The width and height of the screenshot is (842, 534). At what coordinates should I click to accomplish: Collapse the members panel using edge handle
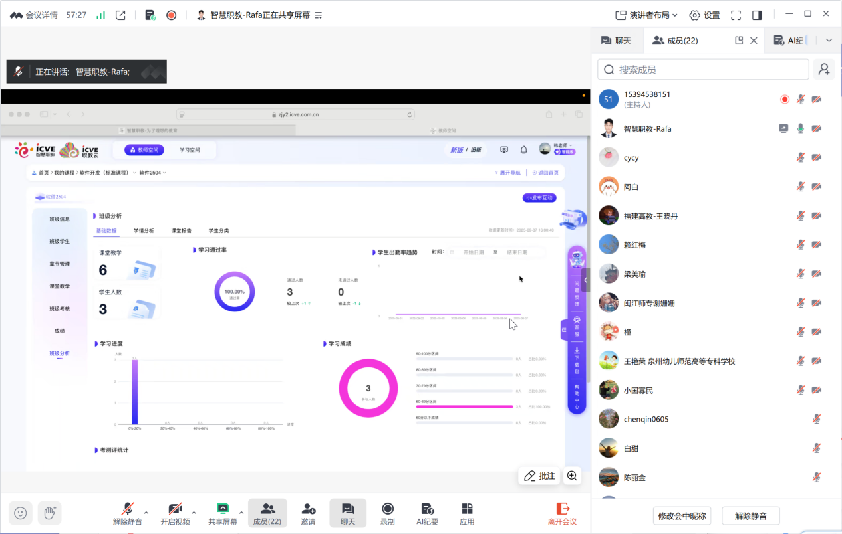[586, 280]
